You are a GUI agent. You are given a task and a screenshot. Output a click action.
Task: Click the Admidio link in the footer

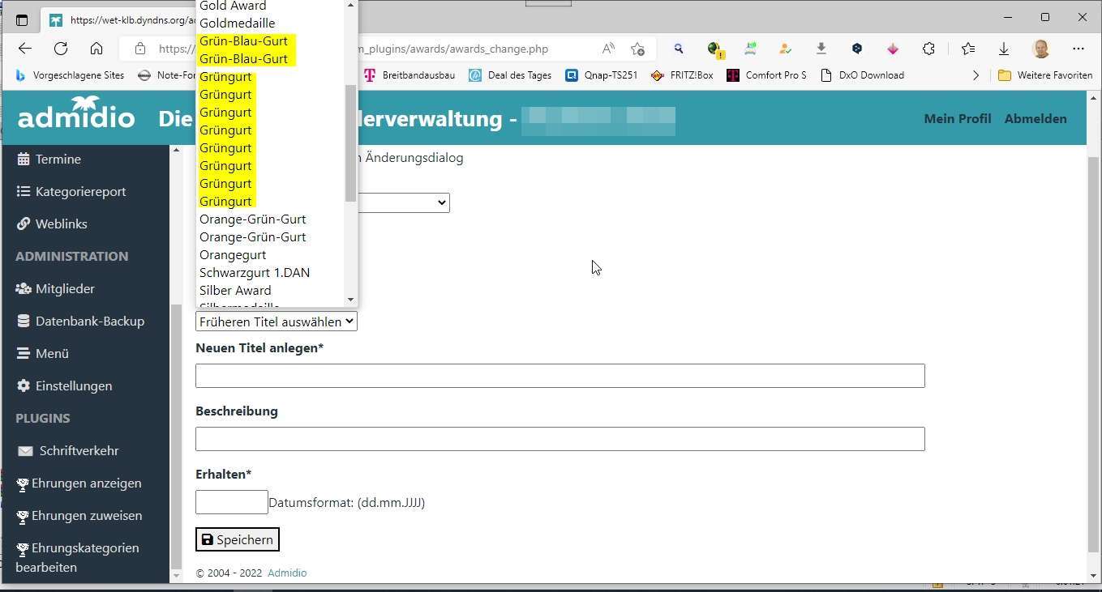point(287,573)
